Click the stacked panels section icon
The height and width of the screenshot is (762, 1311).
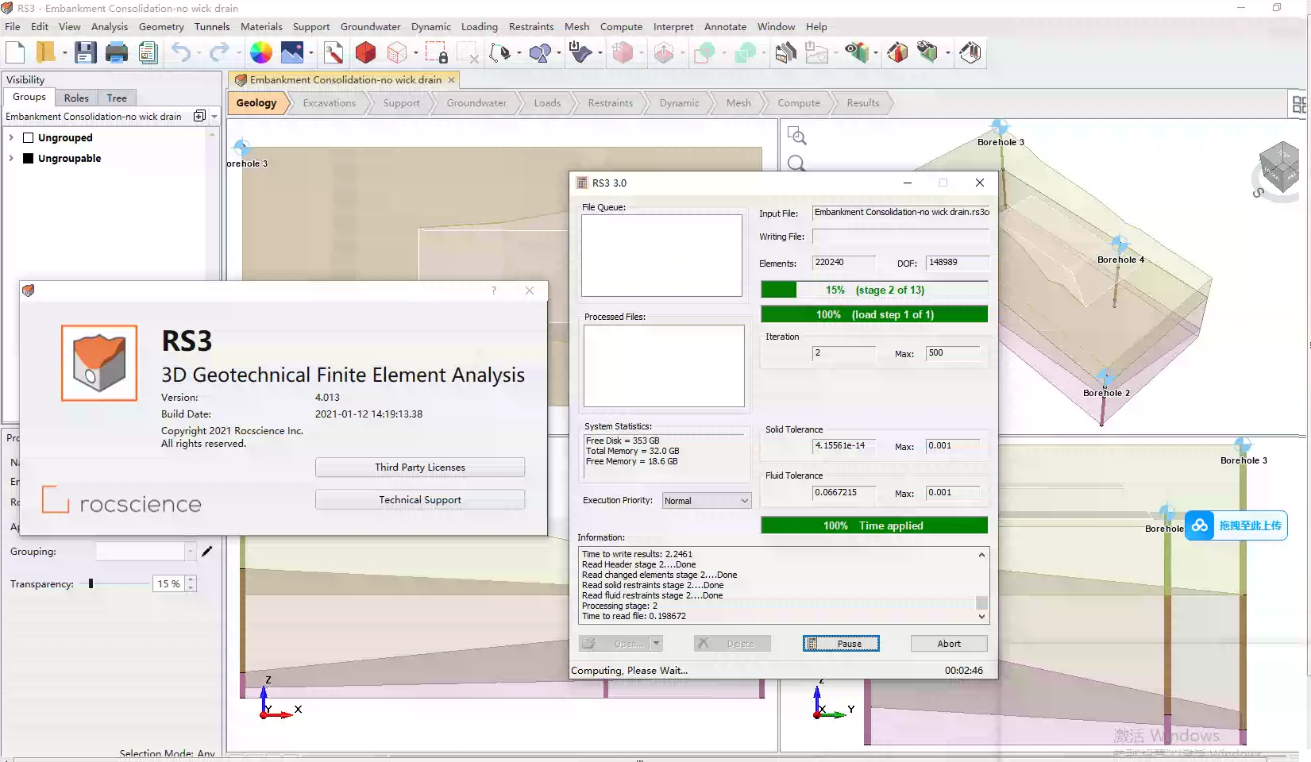[786, 53]
